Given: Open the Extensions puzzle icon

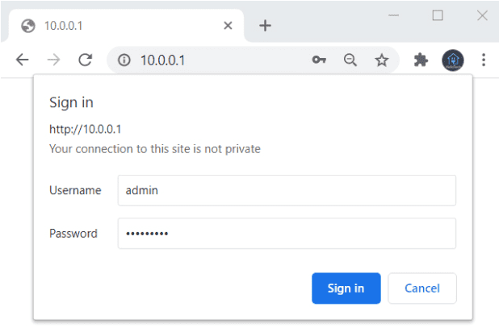Looking at the screenshot, I should point(421,60).
